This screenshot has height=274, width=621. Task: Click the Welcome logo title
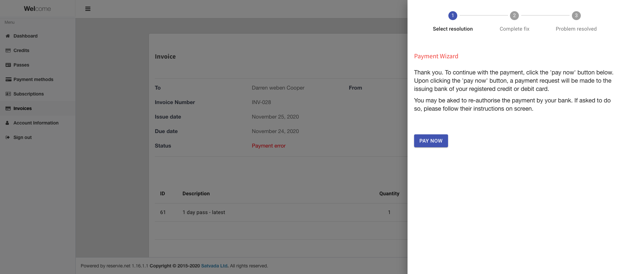click(37, 9)
